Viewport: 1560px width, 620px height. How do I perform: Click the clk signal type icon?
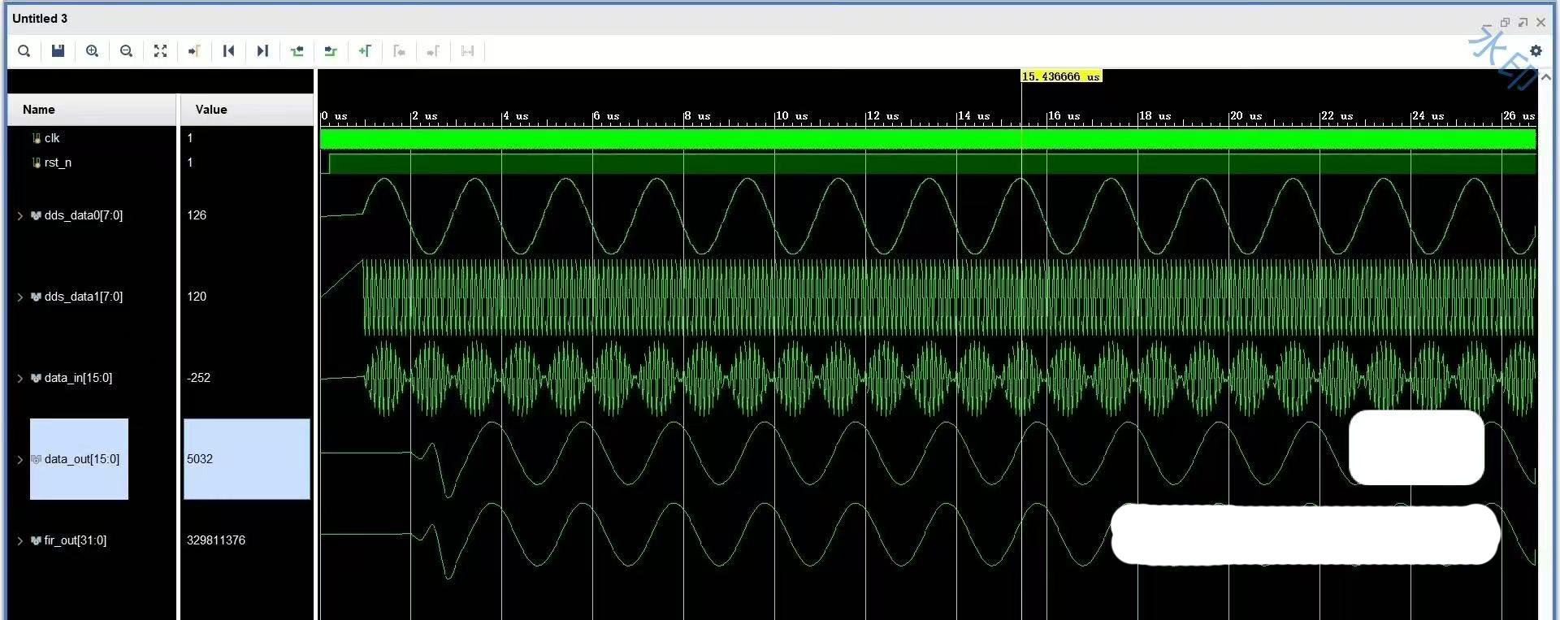coord(36,138)
